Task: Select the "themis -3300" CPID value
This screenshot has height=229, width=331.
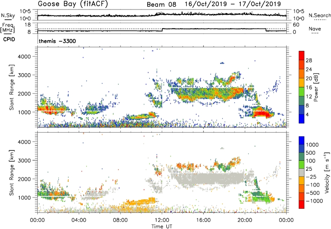Action: point(57,41)
